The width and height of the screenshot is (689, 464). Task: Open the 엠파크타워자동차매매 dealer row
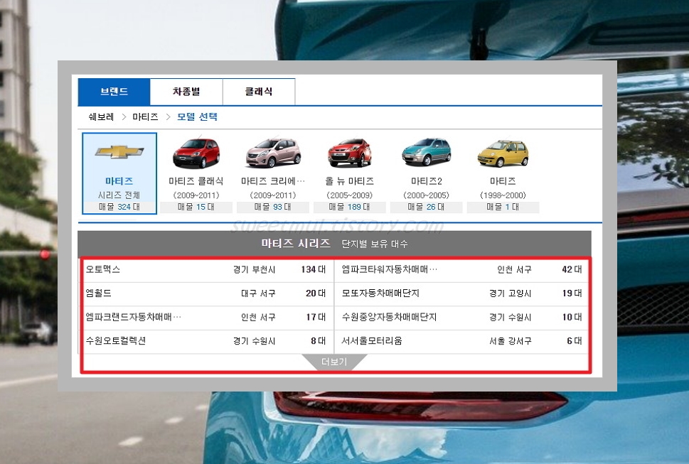pos(461,269)
